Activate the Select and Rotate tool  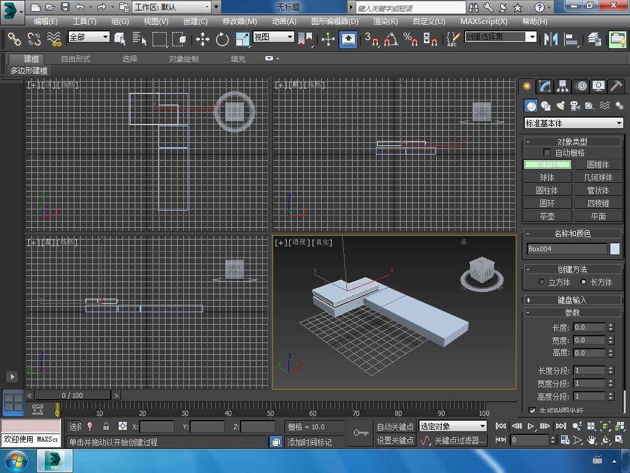pos(222,39)
